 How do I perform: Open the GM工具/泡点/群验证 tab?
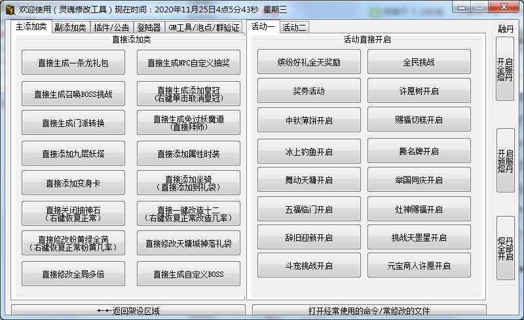point(204,27)
